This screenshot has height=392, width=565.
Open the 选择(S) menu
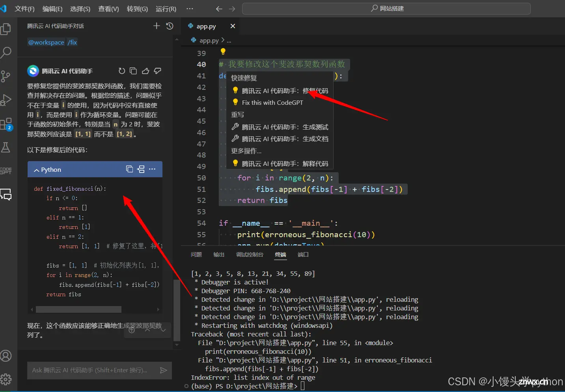[80, 9]
